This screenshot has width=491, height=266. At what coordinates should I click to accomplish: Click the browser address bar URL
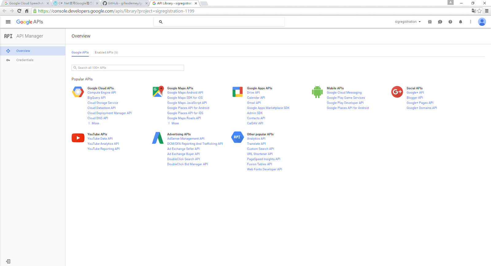point(116,11)
